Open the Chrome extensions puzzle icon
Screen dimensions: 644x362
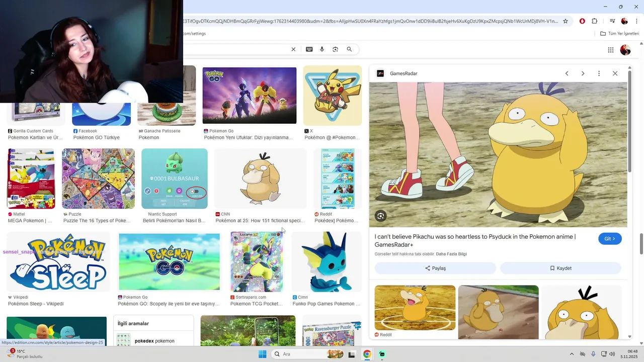click(595, 21)
